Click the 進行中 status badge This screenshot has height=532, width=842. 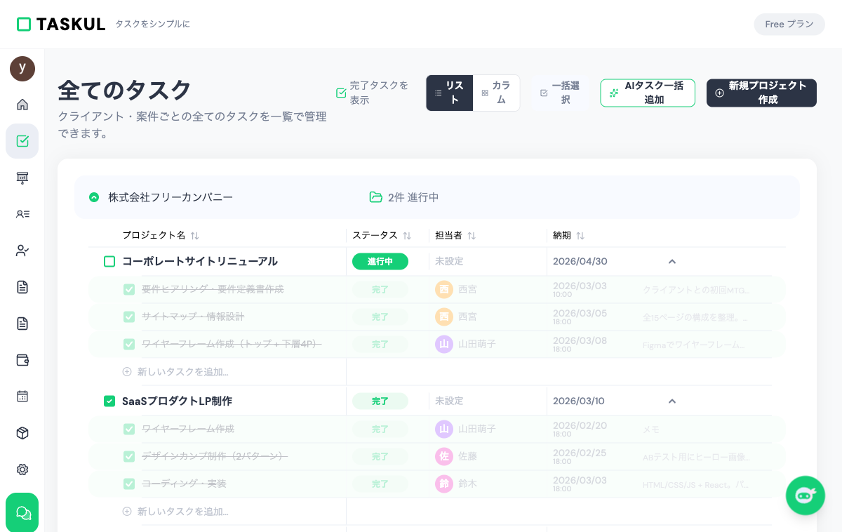tap(380, 262)
